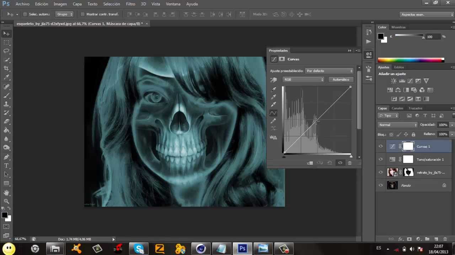Screen dimensions: 455x255
Task: Select the Zoom tool
Action: [x=6, y=201]
